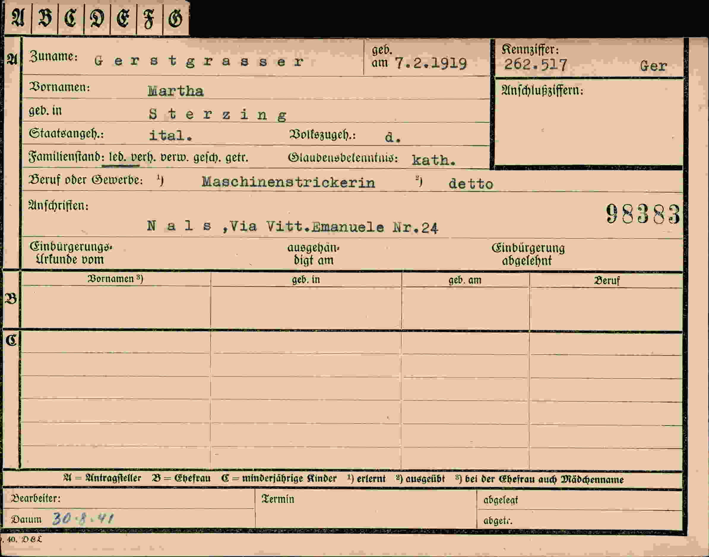Viewport: 709px width, 557px height.
Task: Click the 'Beruf' column header in section B
Action: pyautogui.click(x=607, y=281)
